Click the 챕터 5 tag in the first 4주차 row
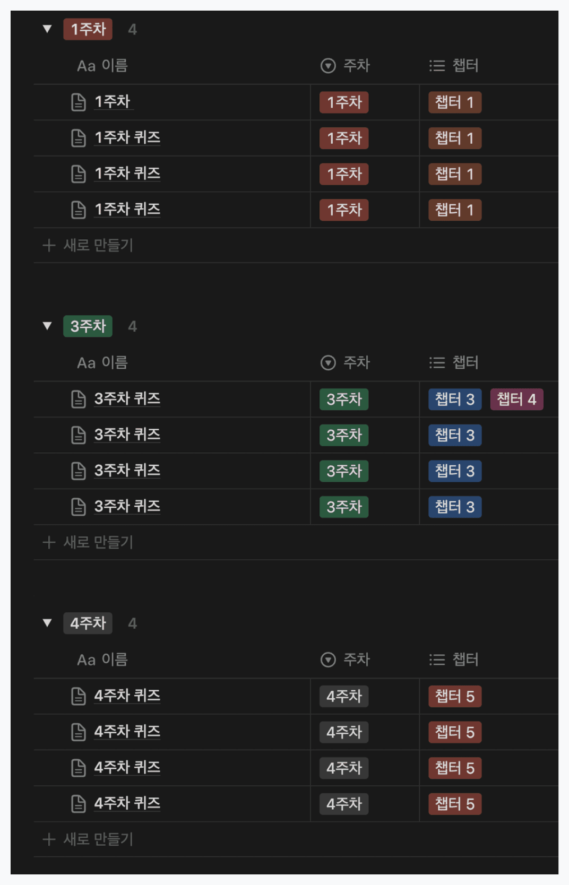 pyautogui.click(x=455, y=697)
